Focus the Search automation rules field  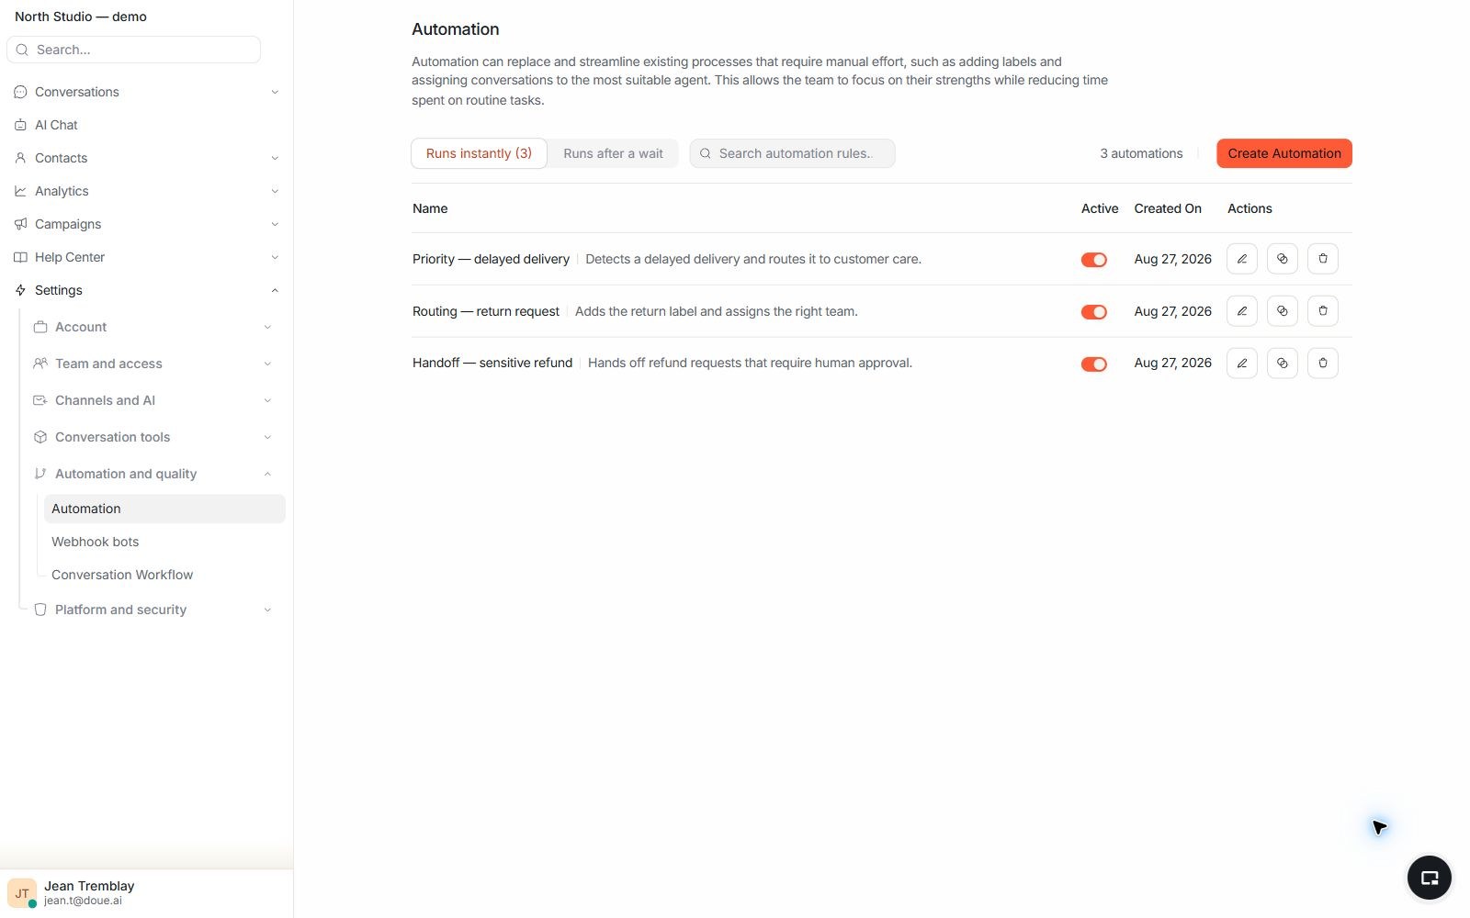(x=792, y=153)
